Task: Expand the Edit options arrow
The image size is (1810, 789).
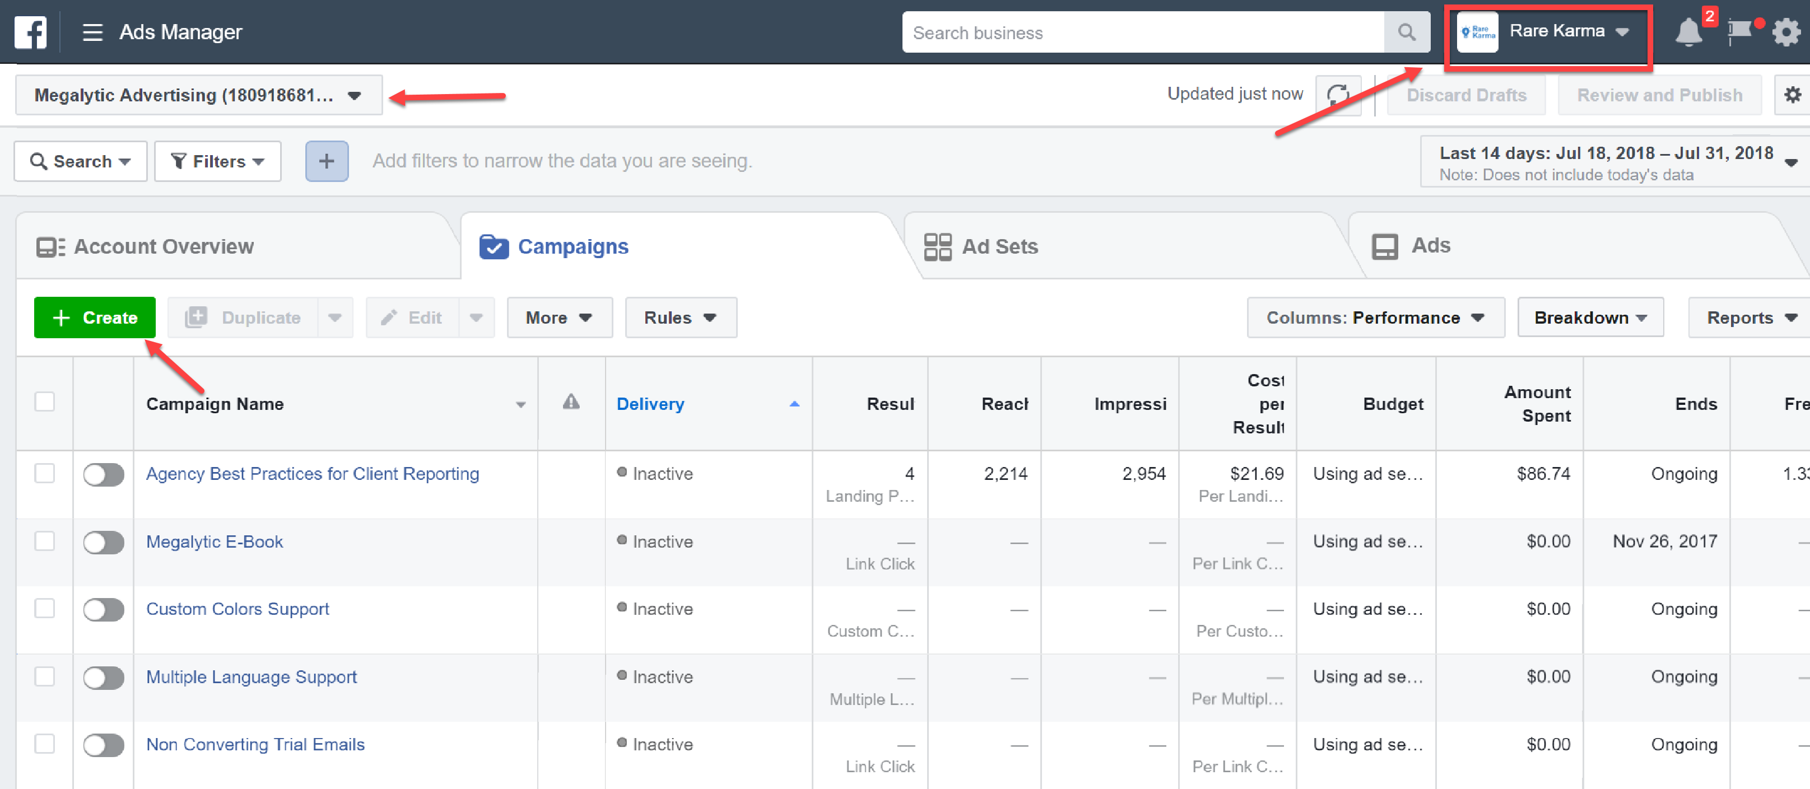Action: click(476, 318)
